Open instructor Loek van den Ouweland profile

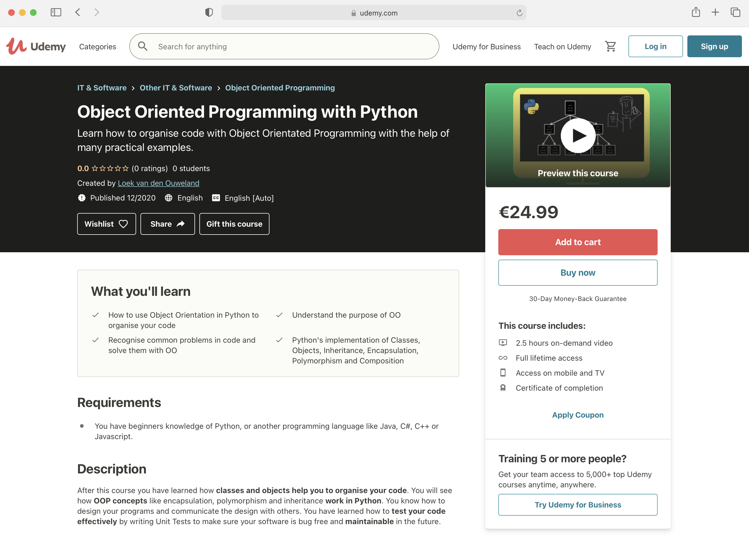pos(158,183)
